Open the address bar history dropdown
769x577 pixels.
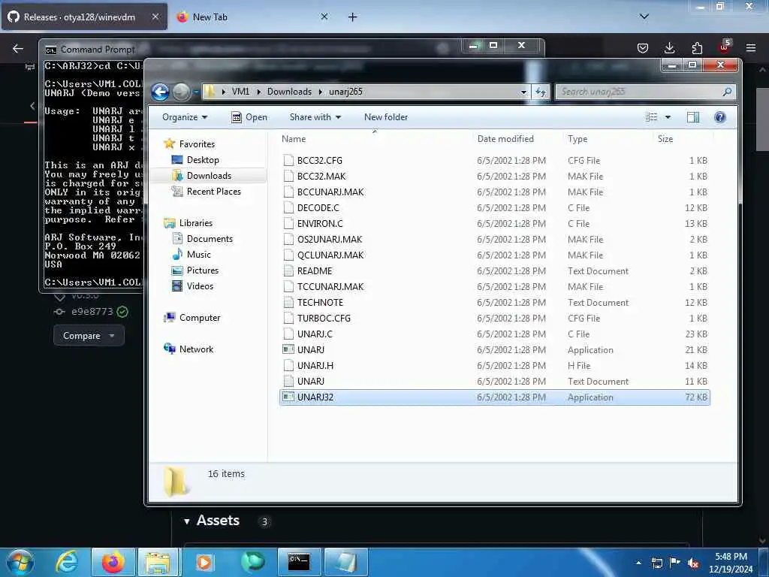coord(523,92)
